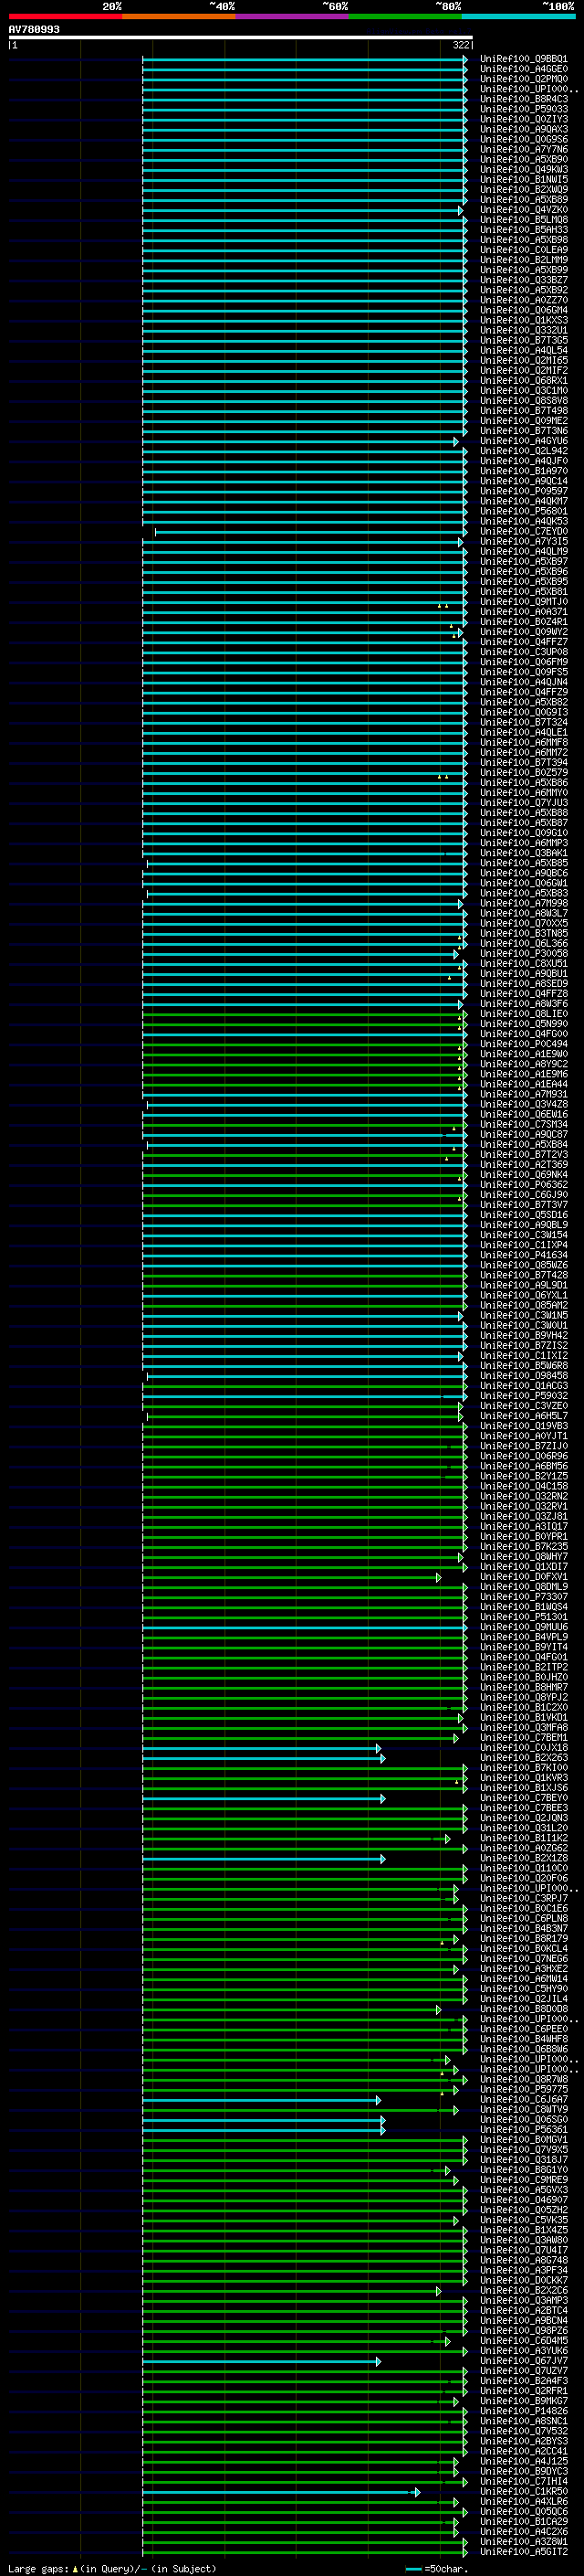The image size is (584, 2576).
Task: Select the UniRef100_B5AH33 label
Action: click(524, 229)
